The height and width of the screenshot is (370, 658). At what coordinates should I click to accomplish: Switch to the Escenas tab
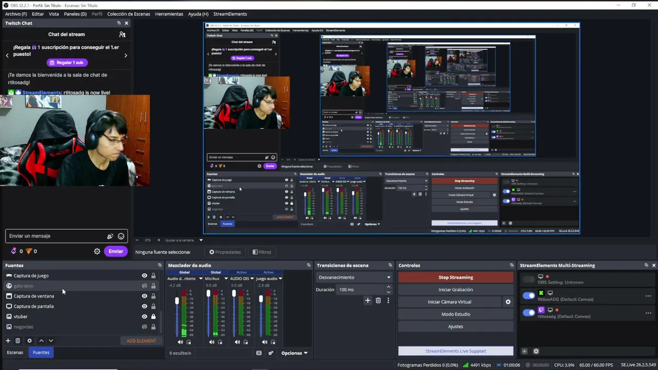tap(15, 353)
